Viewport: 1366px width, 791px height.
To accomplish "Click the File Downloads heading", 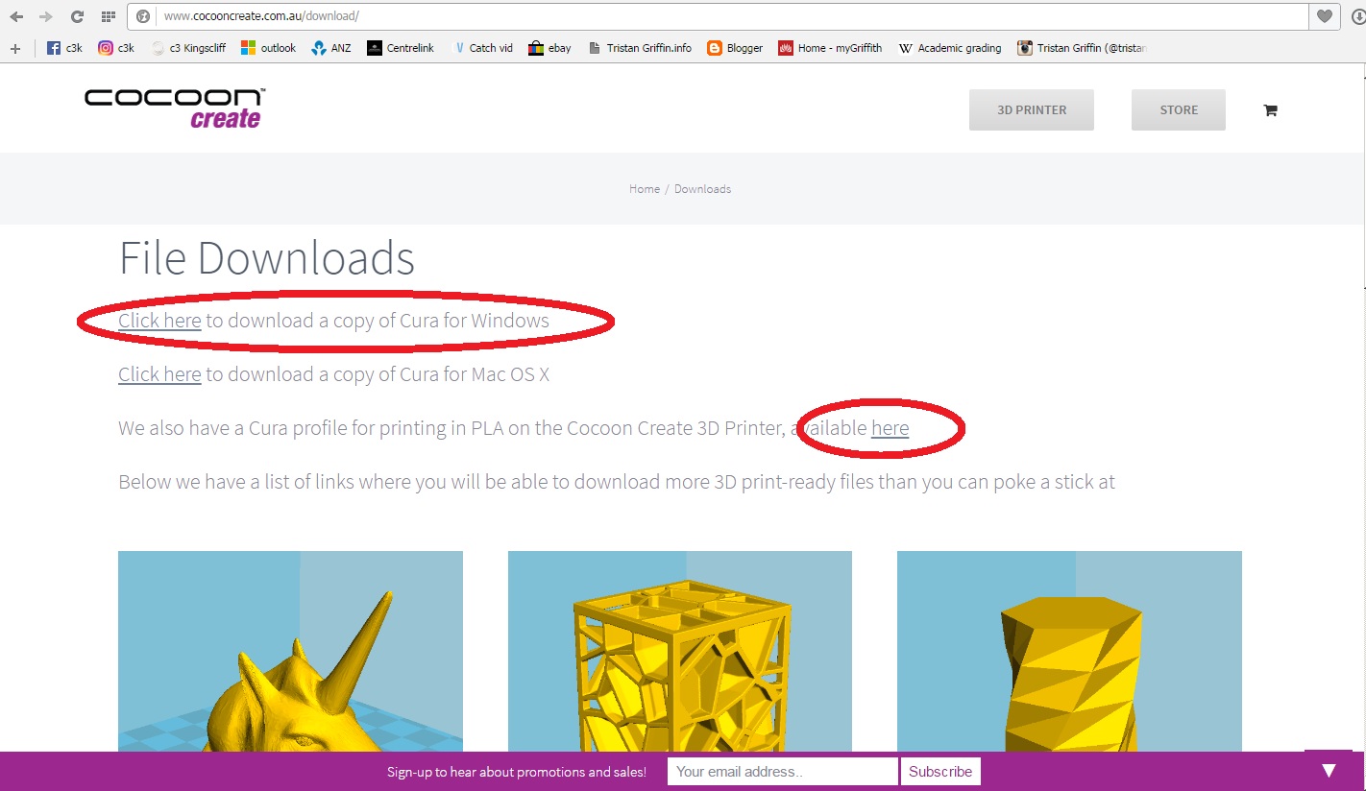I will (267, 258).
